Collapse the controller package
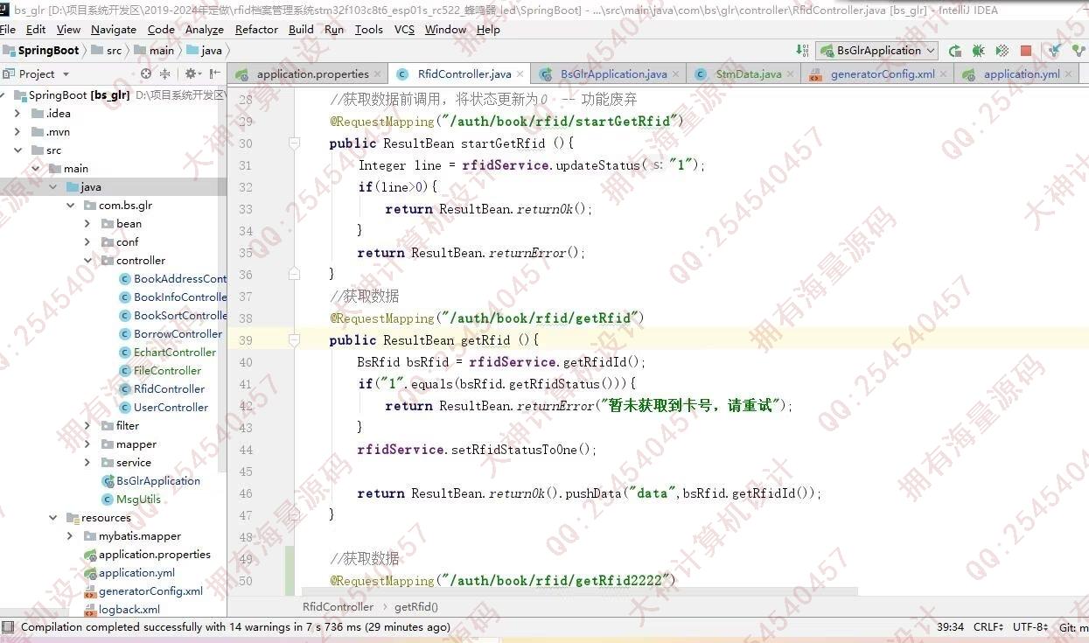Screen dimensions: 1089x643 click(87, 261)
